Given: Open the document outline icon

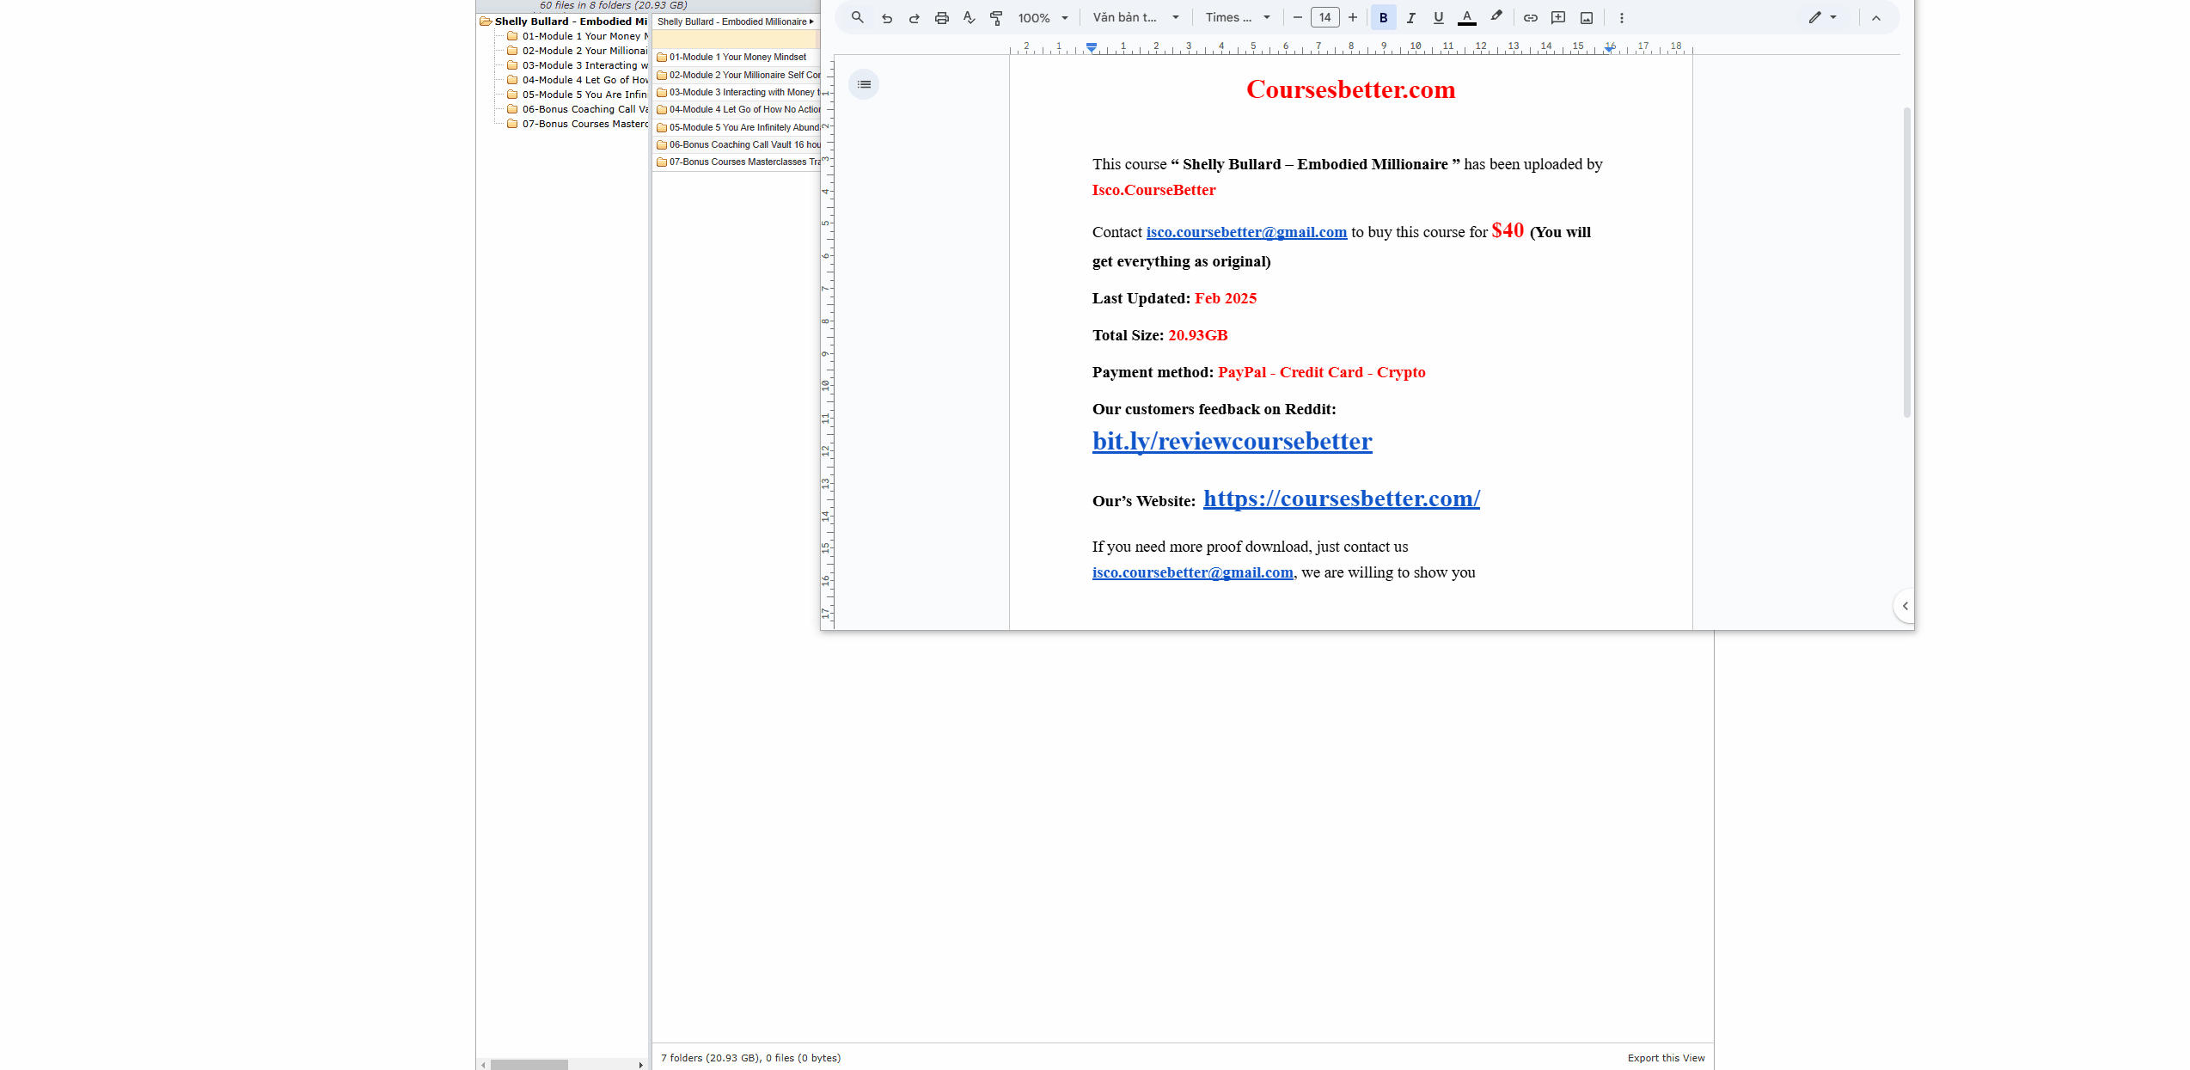Looking at the screenshot, I should tap(864, 84).
